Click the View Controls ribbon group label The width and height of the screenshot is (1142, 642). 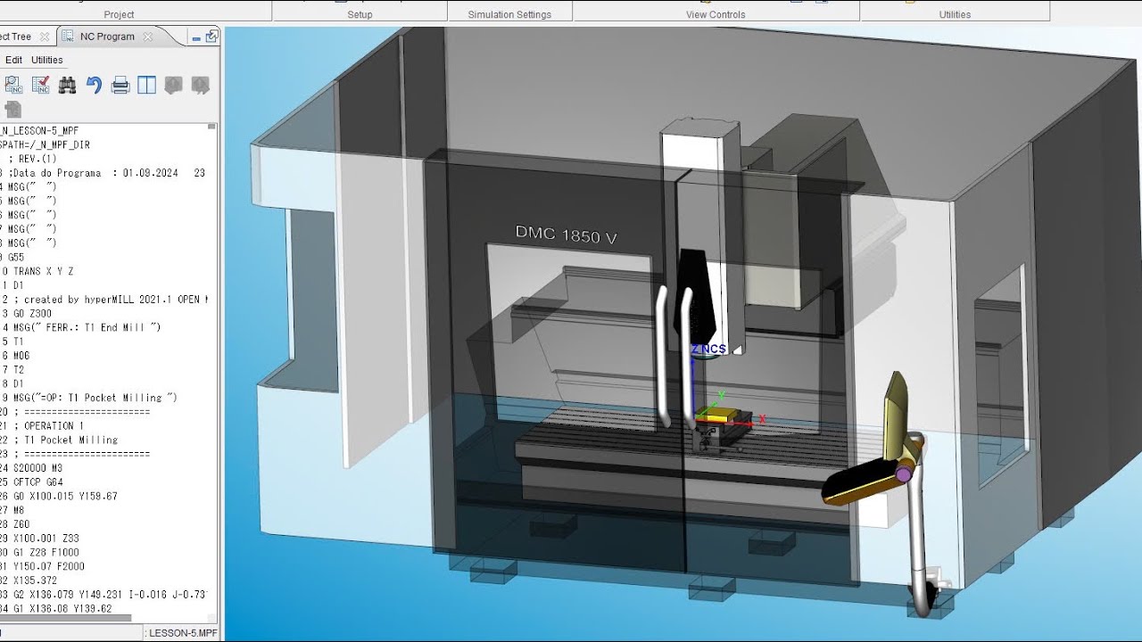[x=716, y=14]
